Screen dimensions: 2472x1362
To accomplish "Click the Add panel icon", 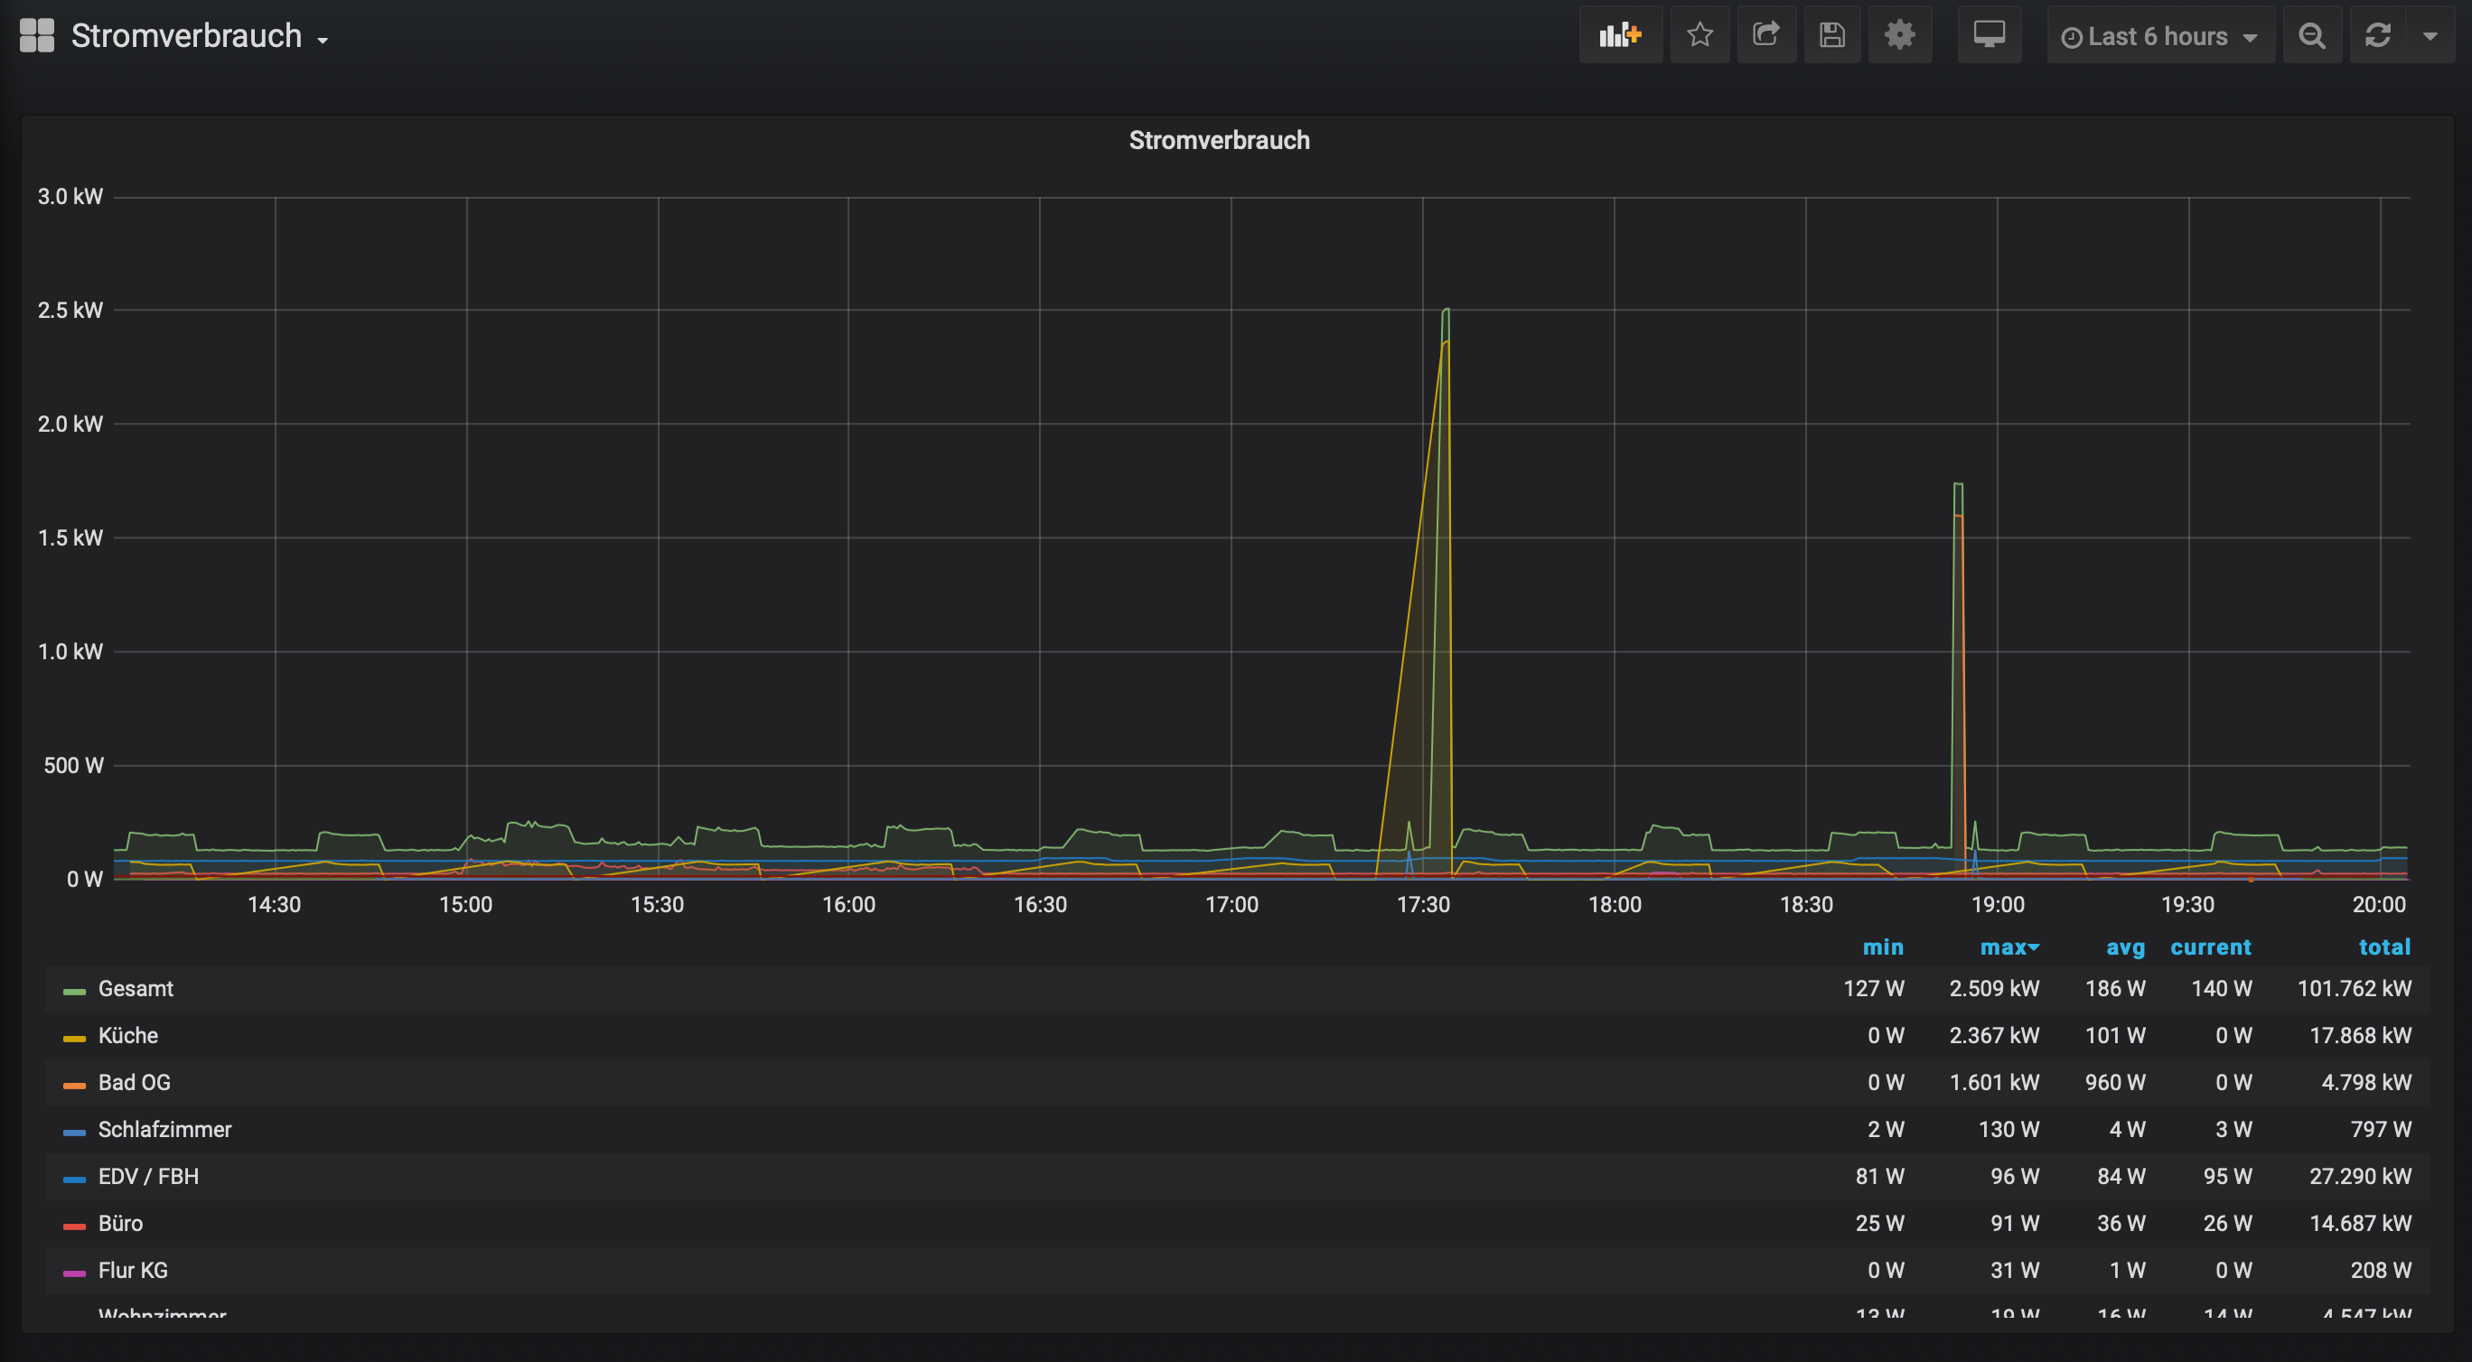I will pos(1620,35).
